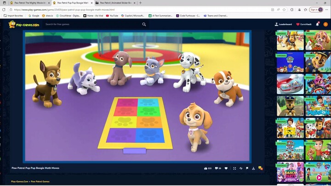The height and width of the screenshot is (186, 331).
Task: Click the Play-Games.com logo
Action: (x=24, y=24)
